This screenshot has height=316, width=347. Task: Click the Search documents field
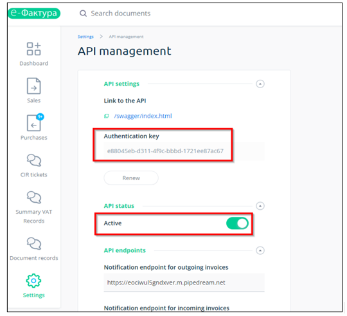[x=121, y=14]
